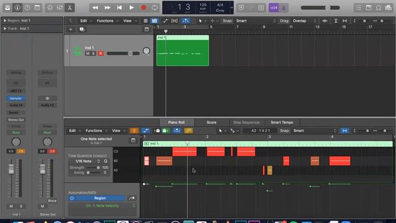This screenshot has width=396, height=223.
Task: Toggle the Flex button in Tracks area
Action: [174, 20]
